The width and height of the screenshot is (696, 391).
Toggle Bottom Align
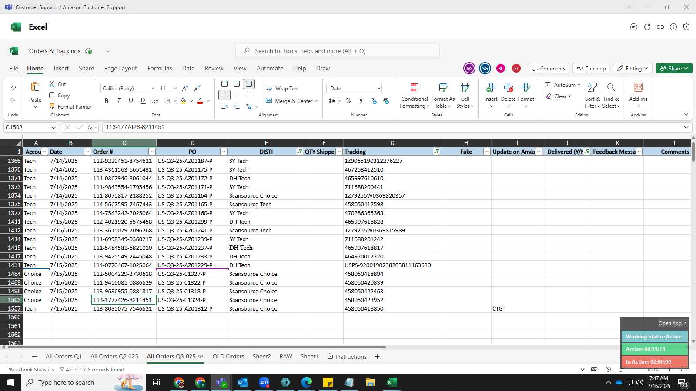pyautogui.click(x=249, y=84)
